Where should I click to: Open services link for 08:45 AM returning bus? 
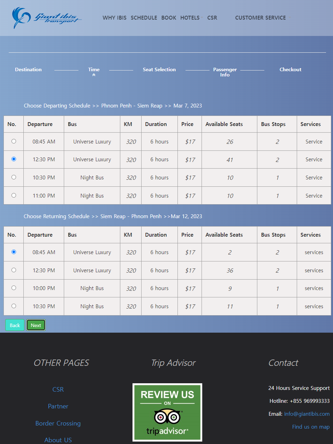click(314, 252)
